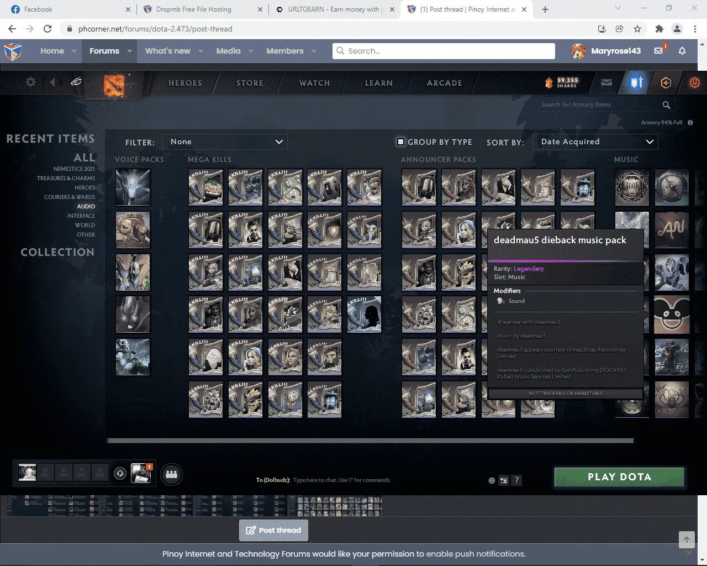Open Dota settings gear icon
Screen dimensions: 707x566
[x=30, y=82]
